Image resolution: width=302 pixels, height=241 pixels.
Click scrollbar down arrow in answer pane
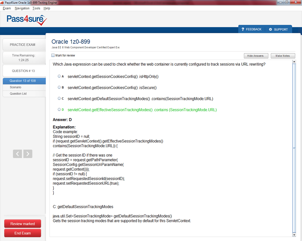click(x=294, y=235)
